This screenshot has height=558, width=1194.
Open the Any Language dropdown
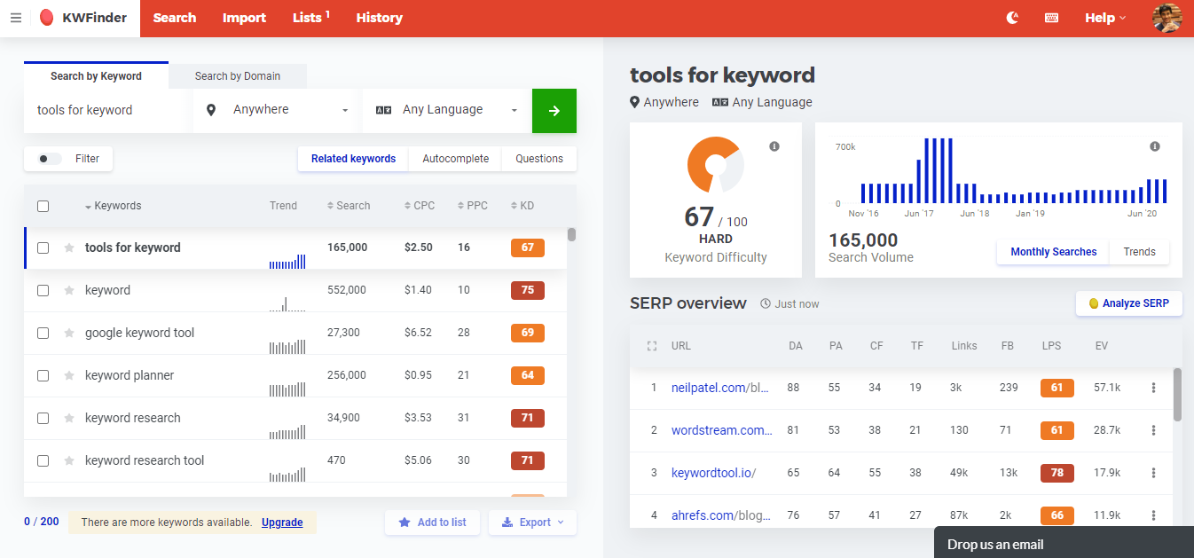click(447, 110)
